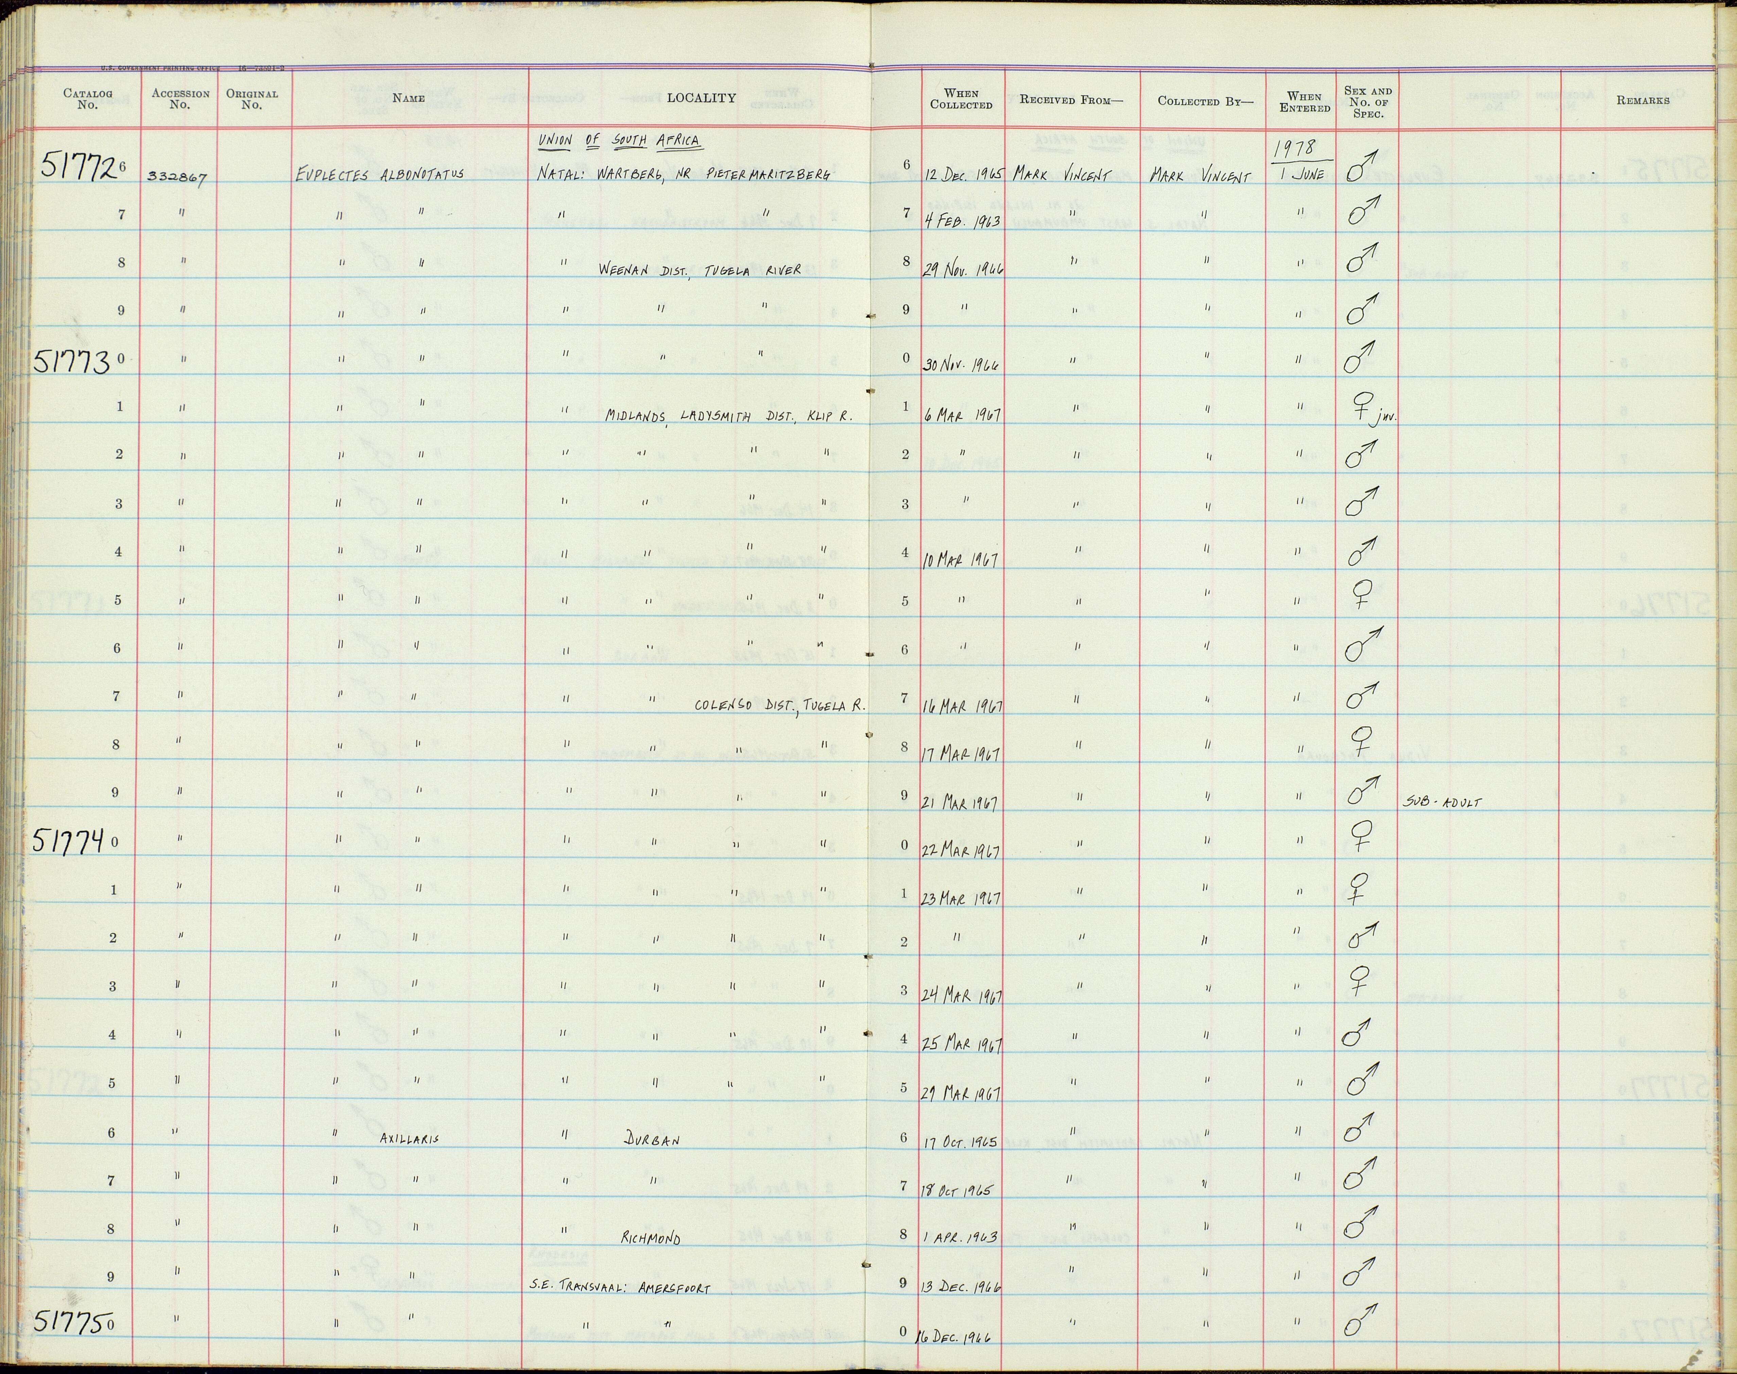Select the "Sub-adult" remark
The image size is (1737, 1374).
1442,802
